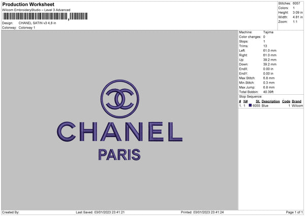This screenshot has width=305, height=216.
Task: Click the St. column header
Action: [x=258, y=101]
